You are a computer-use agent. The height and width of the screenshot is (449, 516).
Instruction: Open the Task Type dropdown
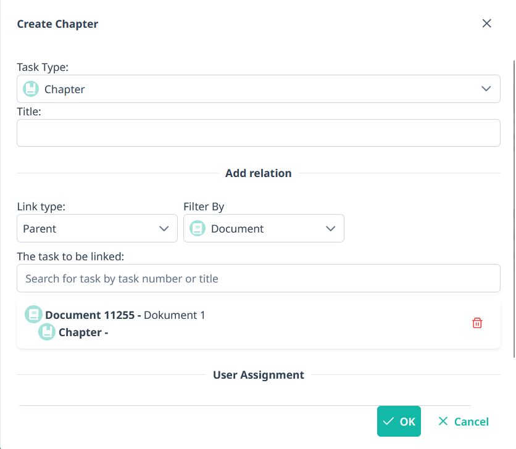[x=258, y=89]
